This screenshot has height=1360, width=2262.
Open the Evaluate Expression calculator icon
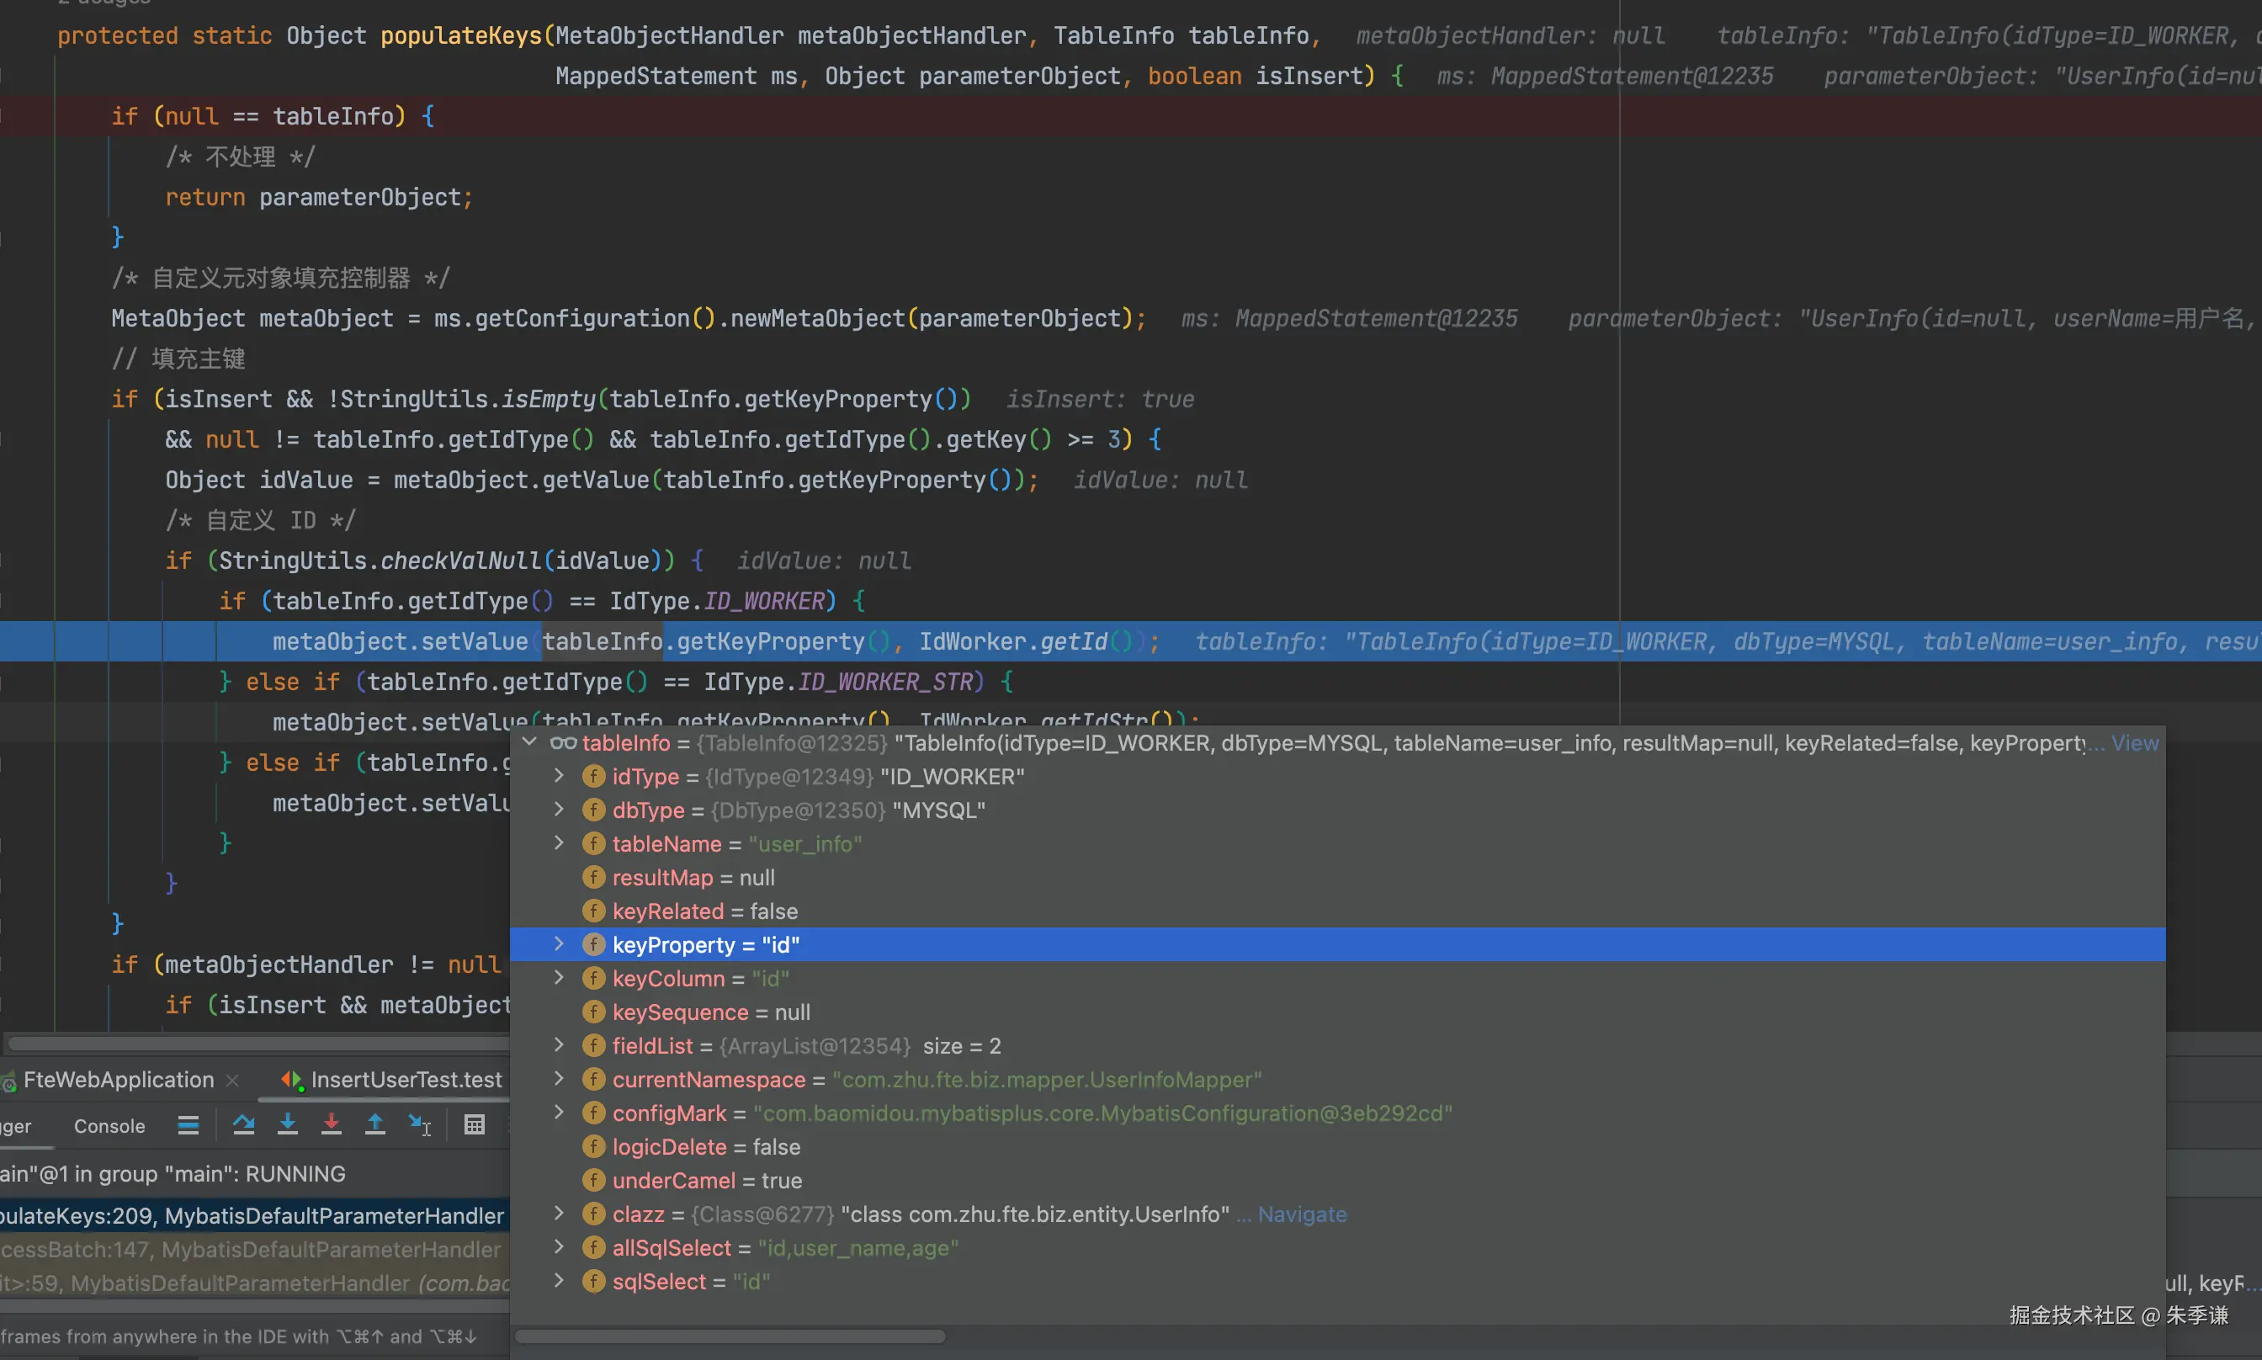click(474, 1124)
